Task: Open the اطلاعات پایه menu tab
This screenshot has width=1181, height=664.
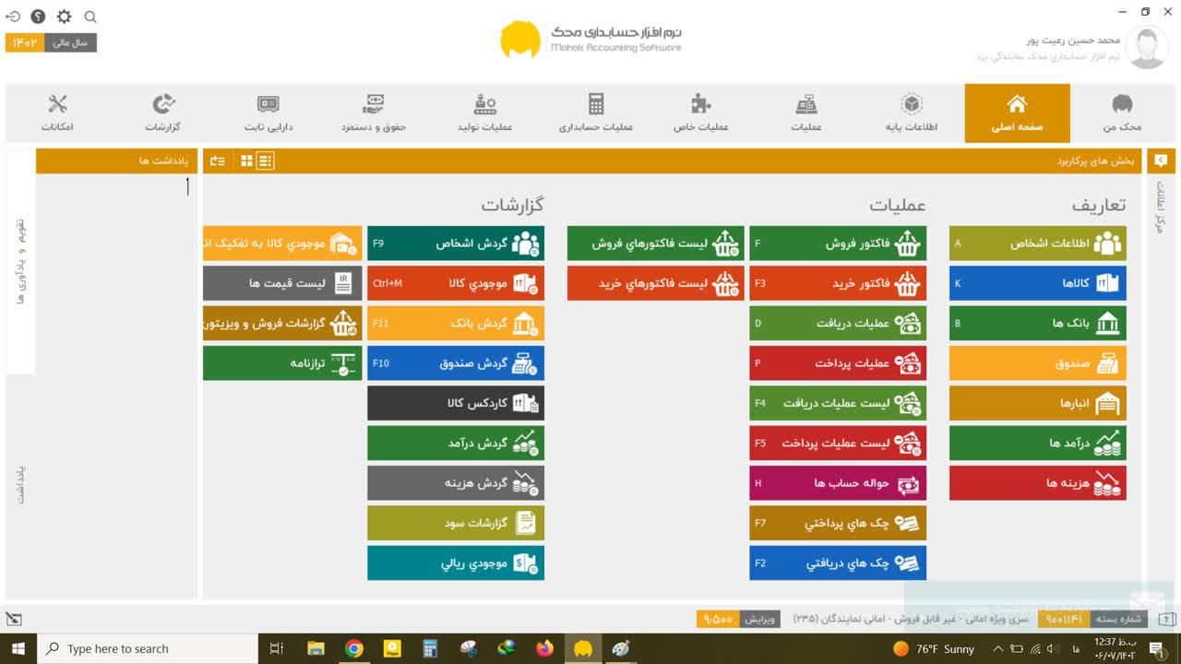Action: coord(912,113)
